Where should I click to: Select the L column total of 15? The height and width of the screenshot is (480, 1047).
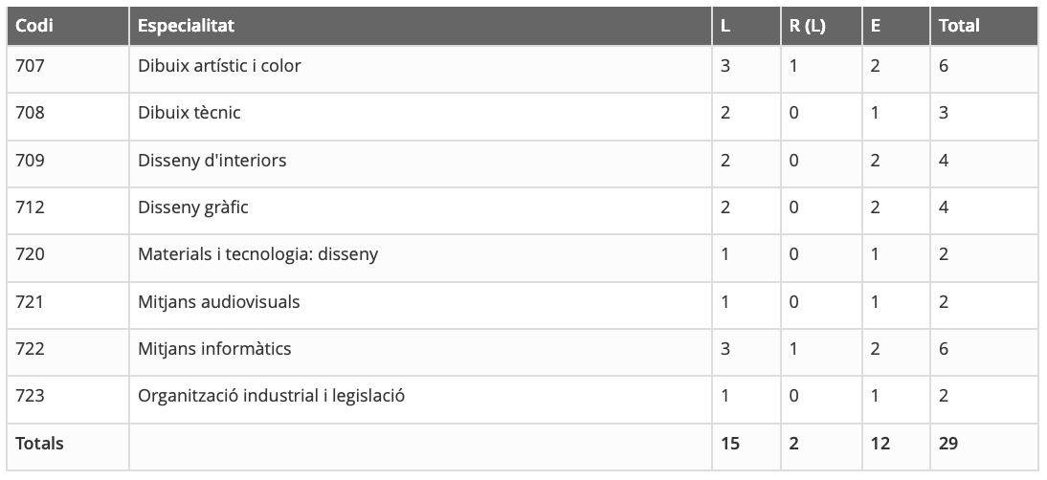click(730, 443)
